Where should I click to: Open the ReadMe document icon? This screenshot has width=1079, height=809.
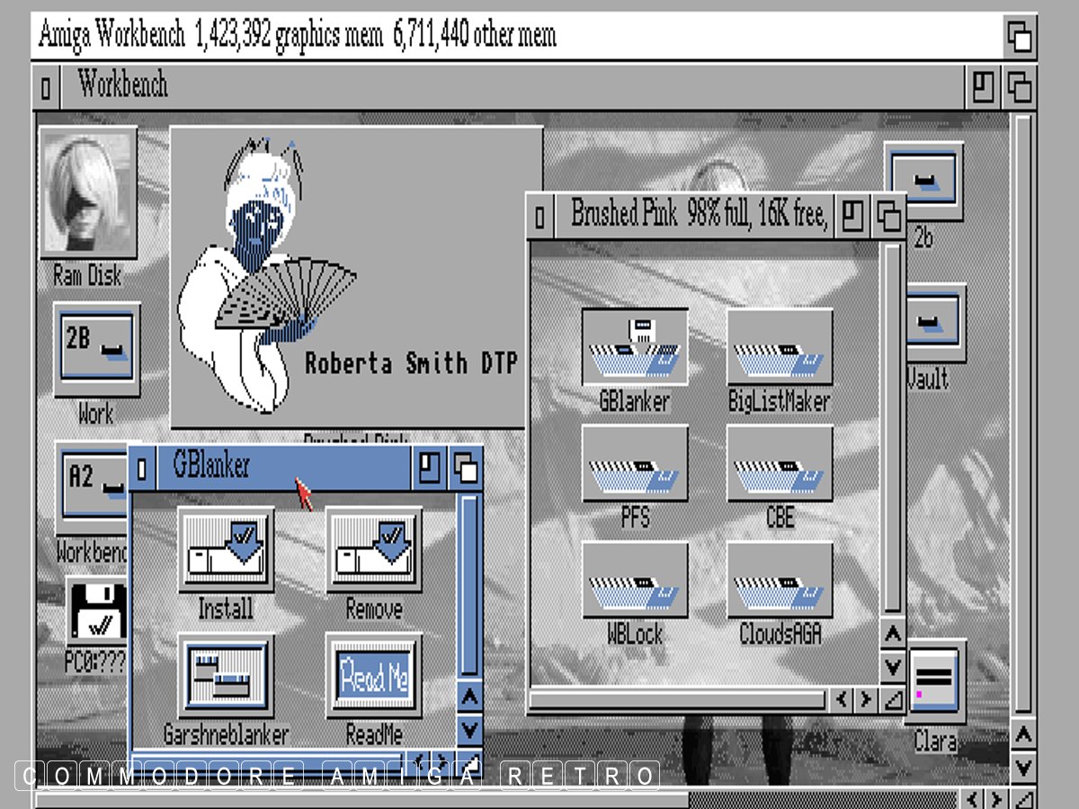click(373, 676)
